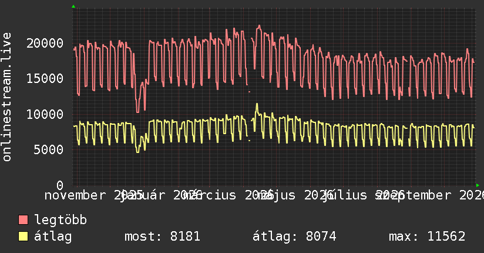Click the 15000 y-axis label
The height and width of the screenshot is (253, 484).
pyautogui.click(x=45, y=78)
